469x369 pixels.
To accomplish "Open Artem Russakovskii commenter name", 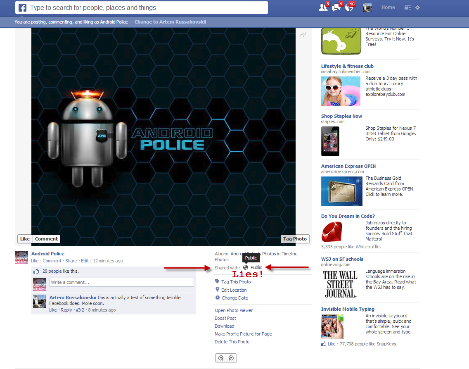I will pyautogui.click(x=73, y=298).
